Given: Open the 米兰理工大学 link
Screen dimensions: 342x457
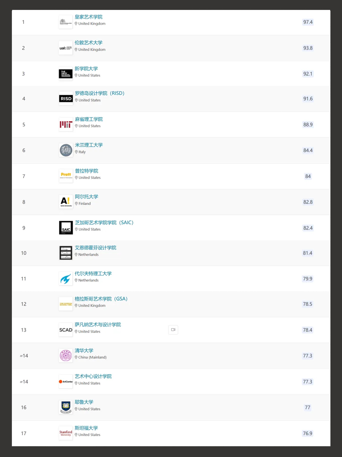Looking at the screenshot, I should 89,145.
